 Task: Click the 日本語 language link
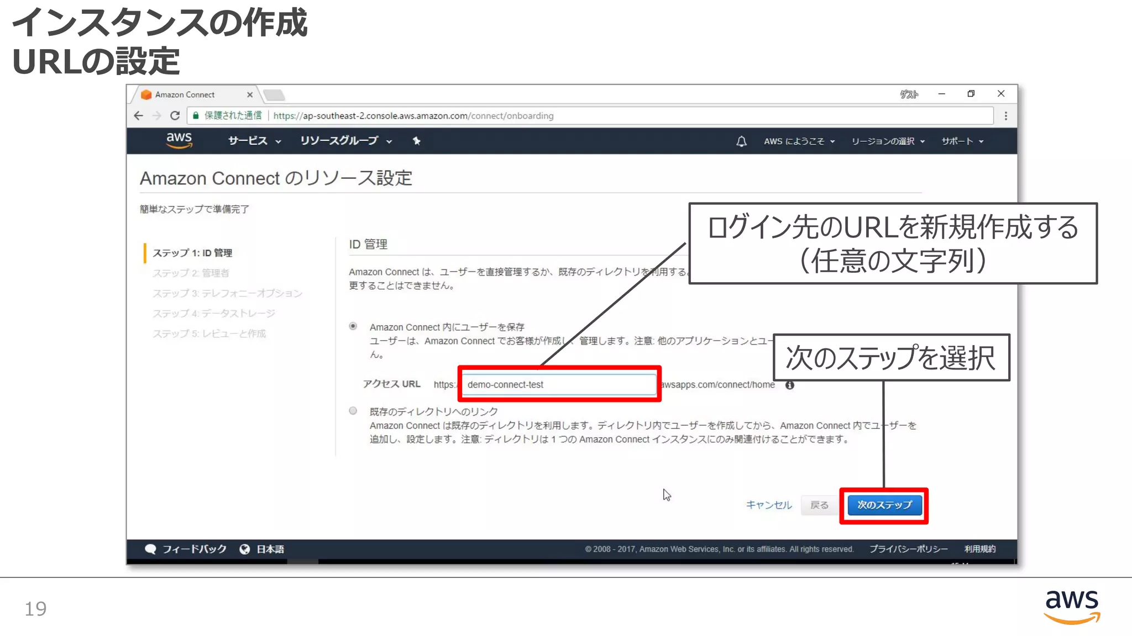coord(270,549)
